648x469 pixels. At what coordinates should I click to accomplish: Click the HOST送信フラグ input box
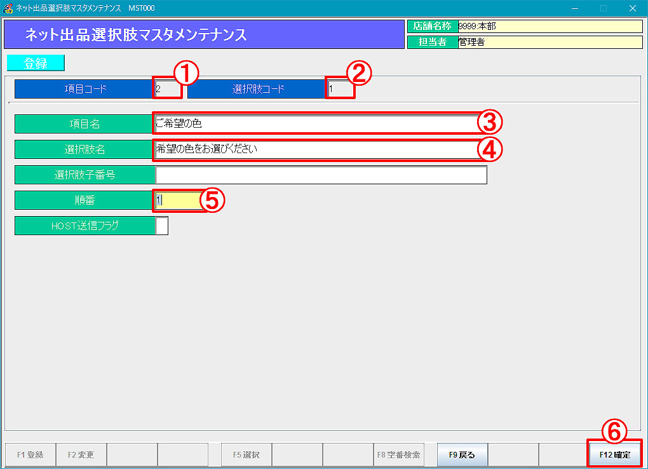[x=161, y=226]
